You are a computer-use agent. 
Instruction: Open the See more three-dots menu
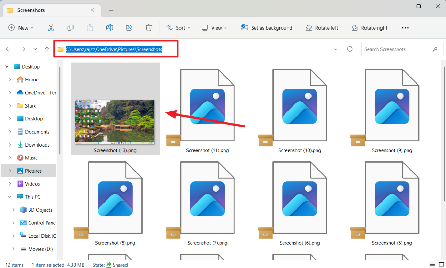pyautogui.click(x=405, y=28)
